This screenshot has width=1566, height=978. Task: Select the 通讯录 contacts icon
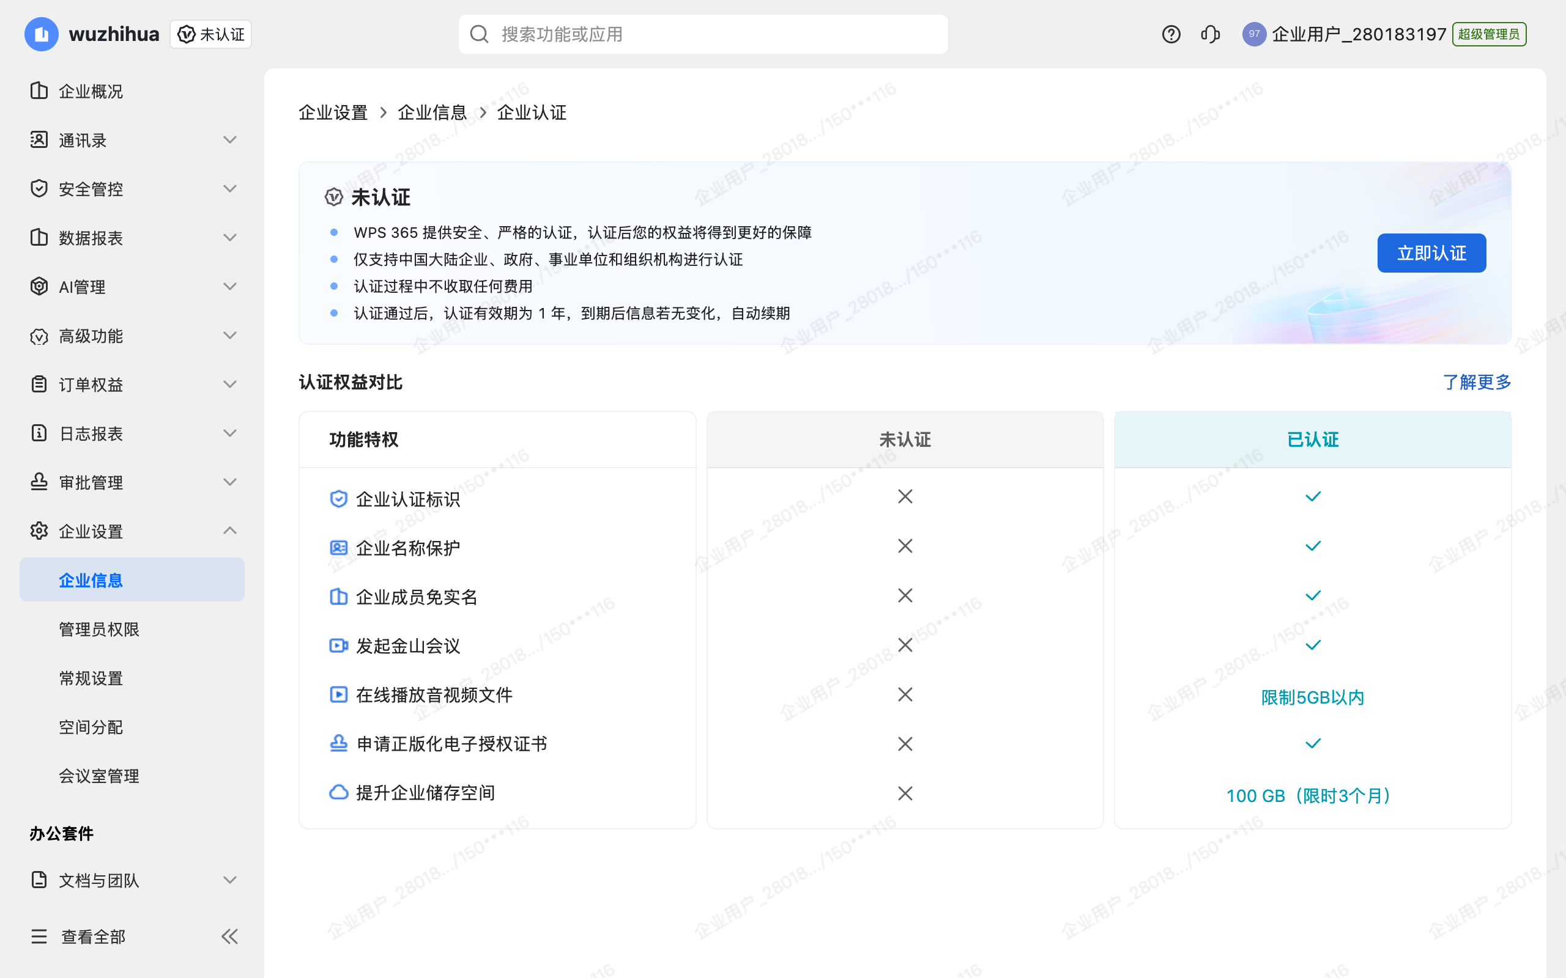coord(39,140)
